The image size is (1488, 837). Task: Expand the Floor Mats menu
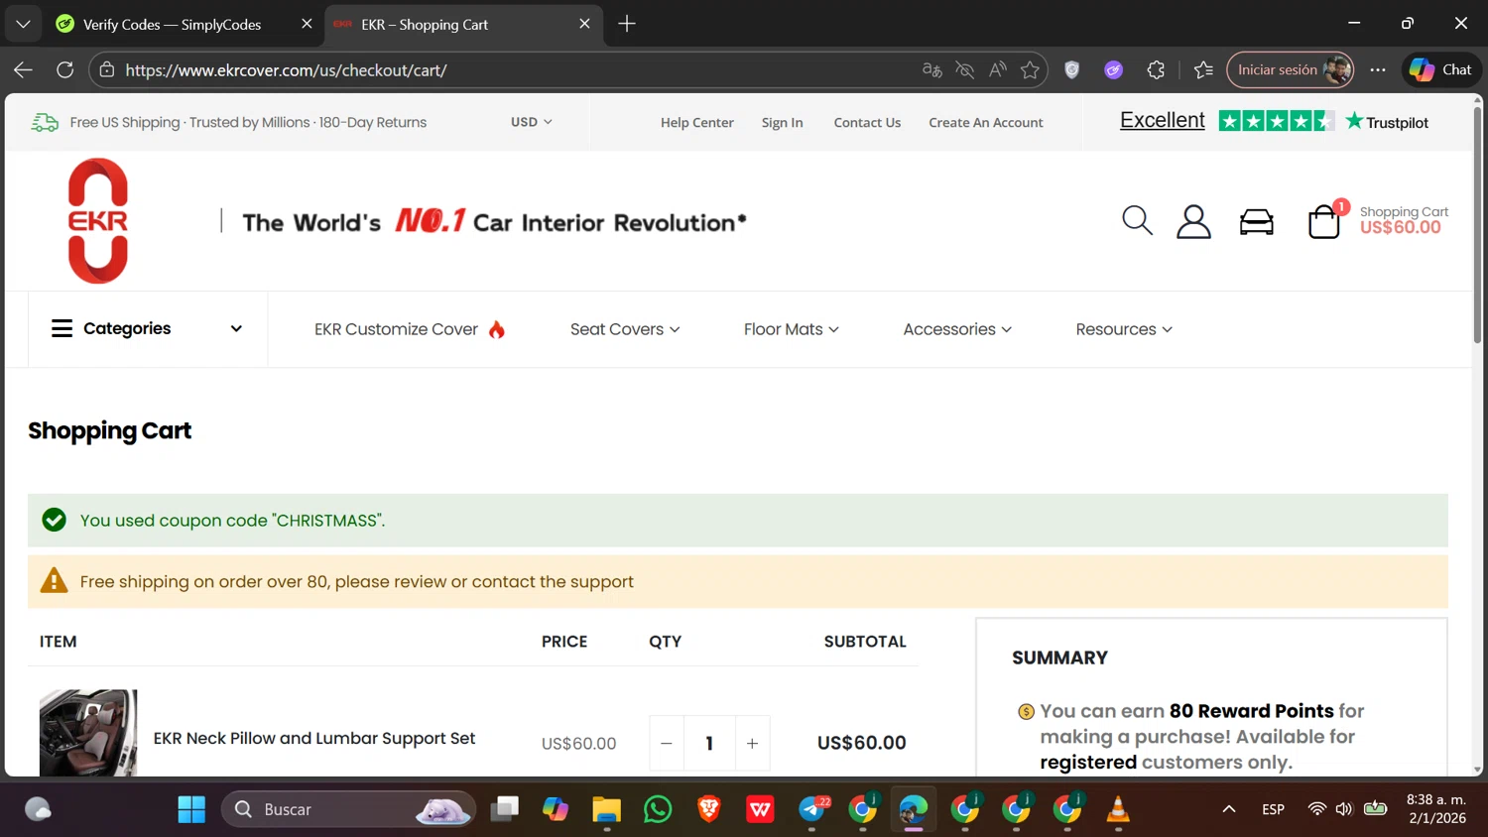click(x=791, y=329)
